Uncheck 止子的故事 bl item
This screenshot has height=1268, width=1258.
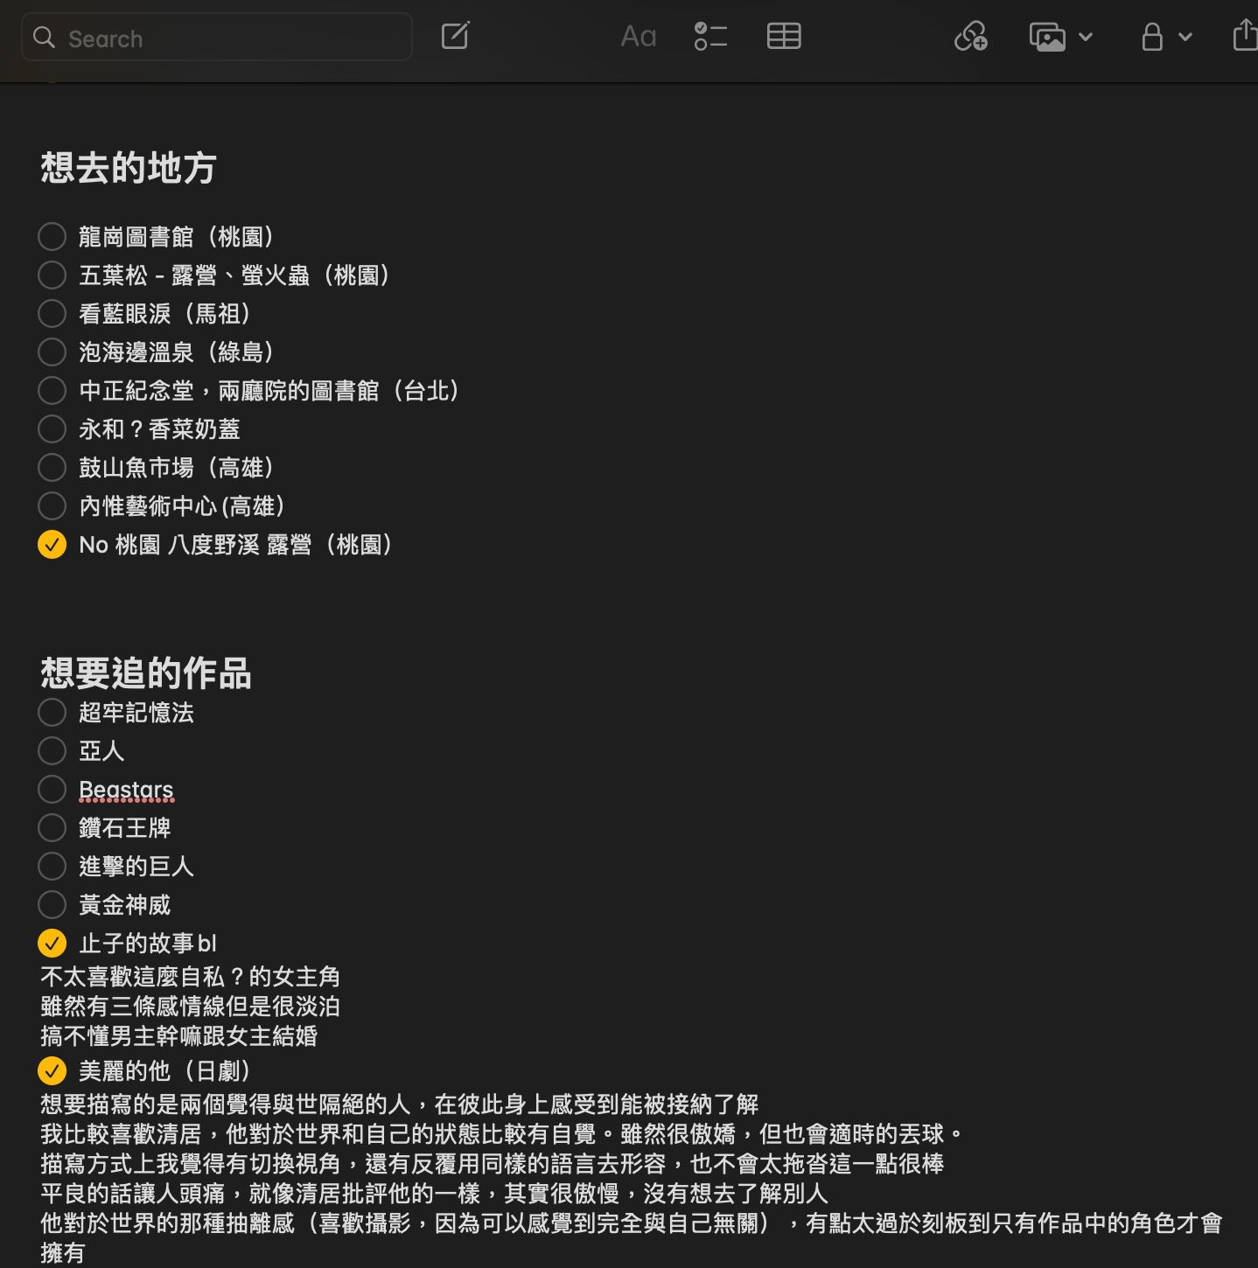coord(52,943)
